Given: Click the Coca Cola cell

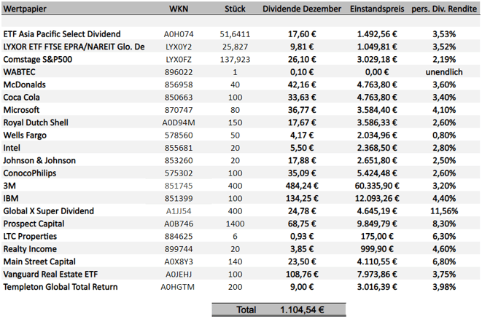Looking at the screenshot, I should pos(22,98).
